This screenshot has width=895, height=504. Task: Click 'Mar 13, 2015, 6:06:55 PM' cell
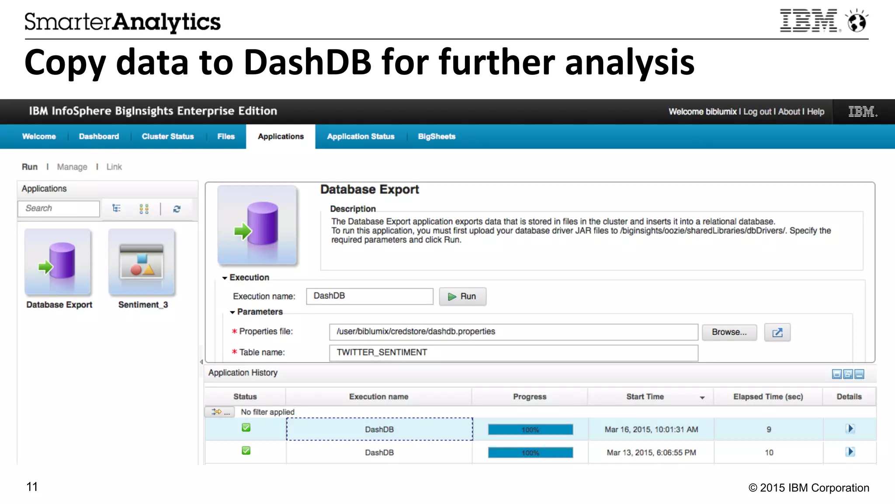coord(651,453)
